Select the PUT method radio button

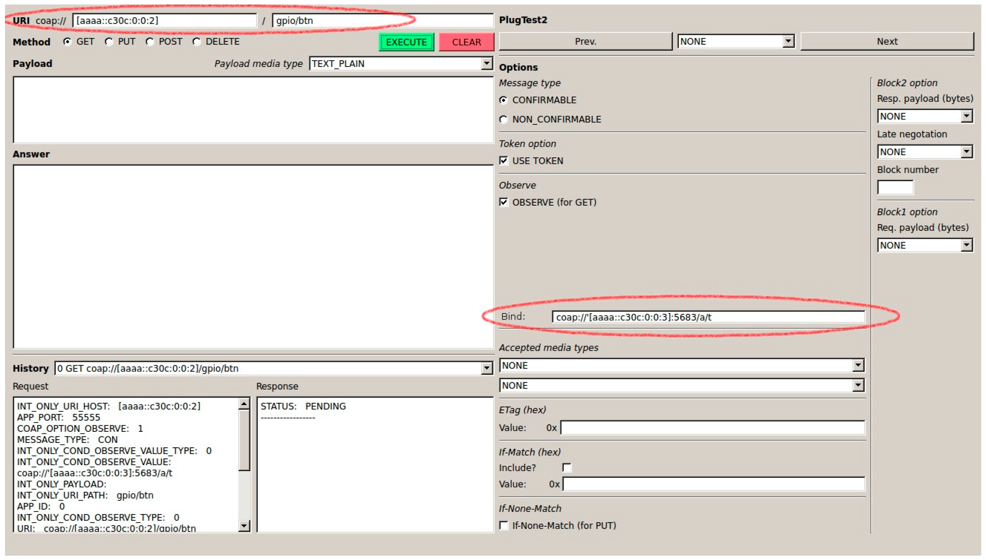click(109, 42)
